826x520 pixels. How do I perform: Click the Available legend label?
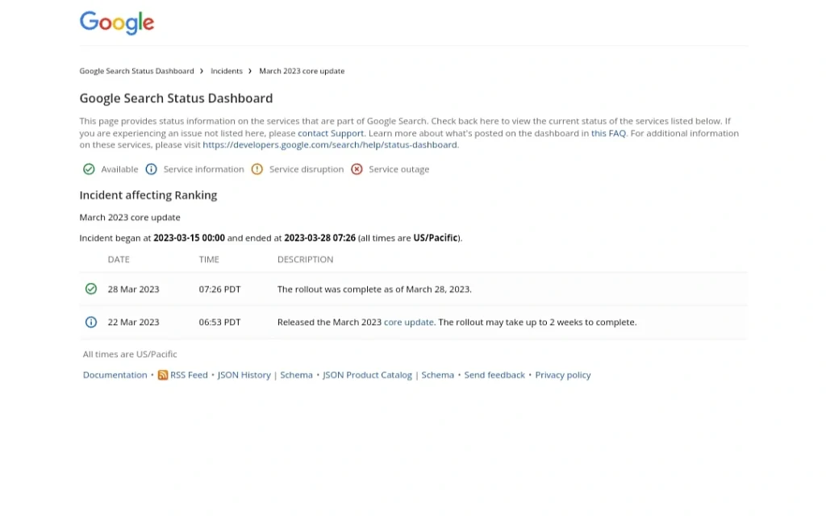pyautogui.click(x=119, y=169)
